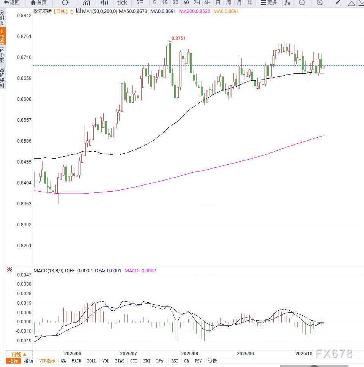Zoom in the chart with plus magnifier
Image resolution: width=364 pixels, height=367 pixels.
coord(320,3)
